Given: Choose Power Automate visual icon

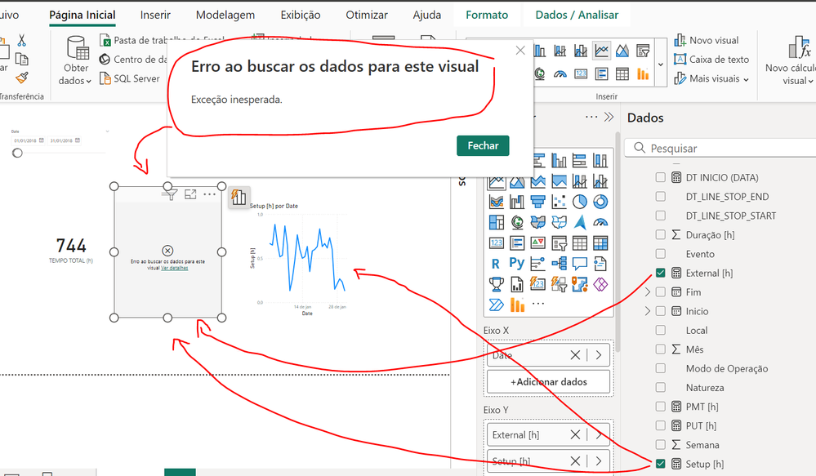Looking at the screenshot, I should [x=497, y=305].
